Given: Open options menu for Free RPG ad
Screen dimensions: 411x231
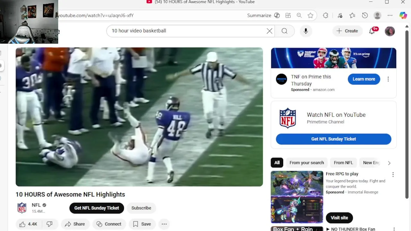Looking at the screenshot, I should (x=393, y=175).
